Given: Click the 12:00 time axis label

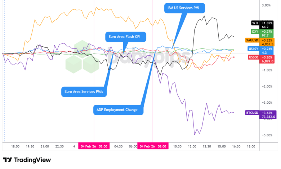Looking at the screenshot, I should (192, 146).
